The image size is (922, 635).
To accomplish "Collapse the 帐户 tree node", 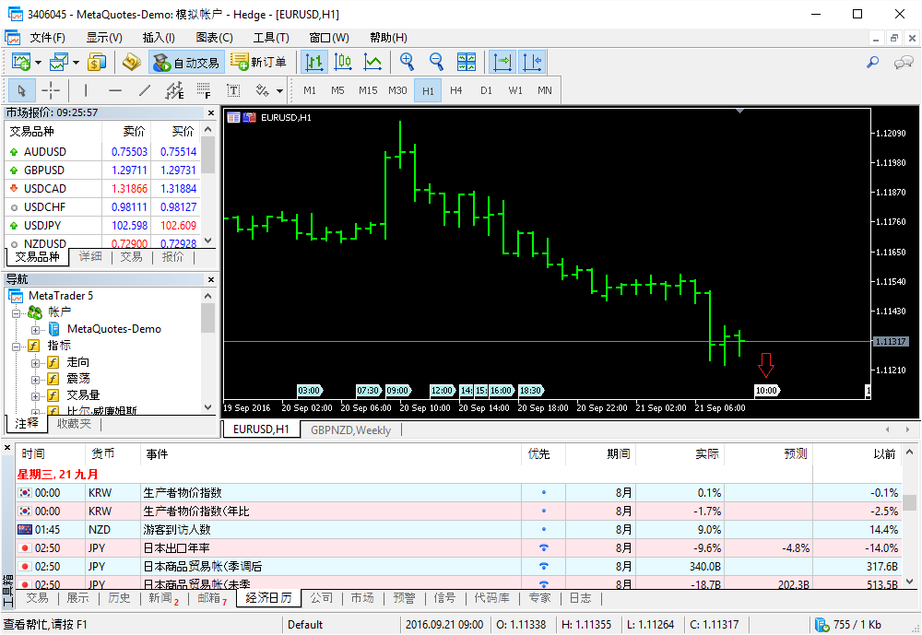I will coord(17,312).
